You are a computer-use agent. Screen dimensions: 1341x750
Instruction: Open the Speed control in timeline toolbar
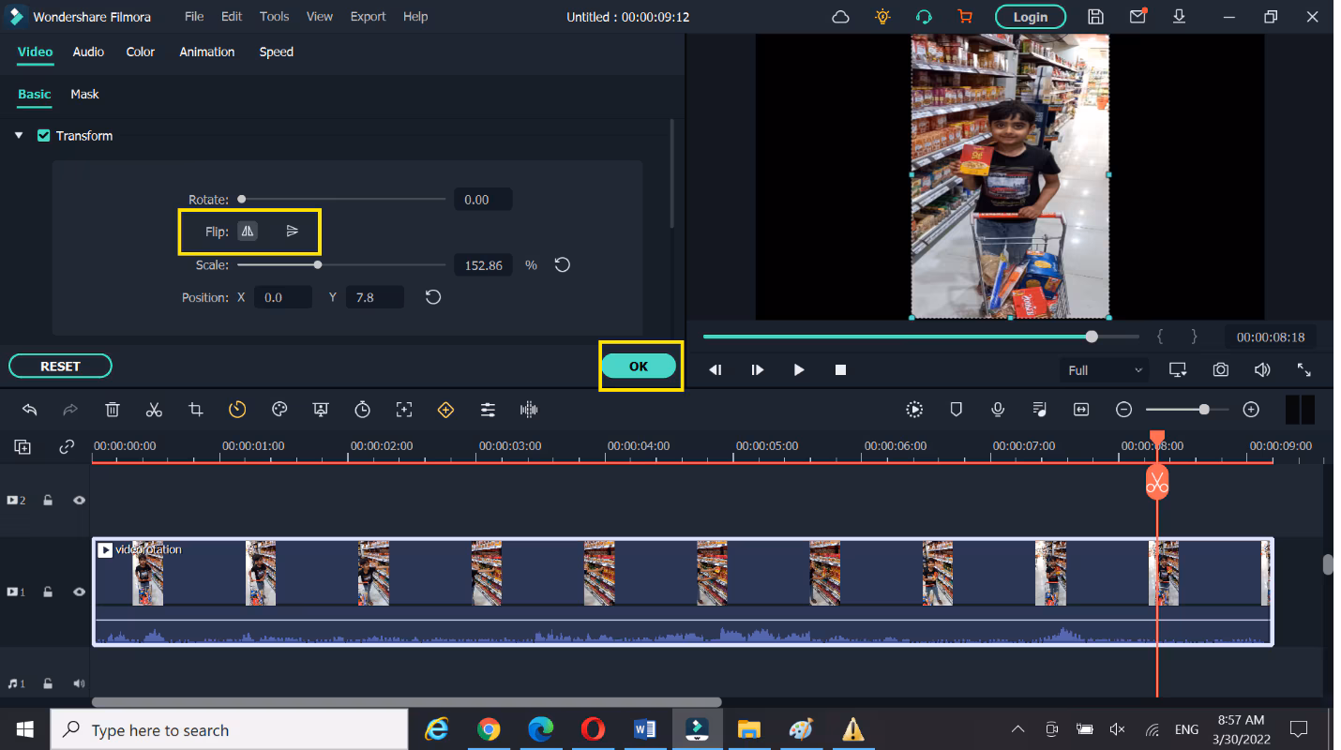pyautogui.click(x=237, y=410)
